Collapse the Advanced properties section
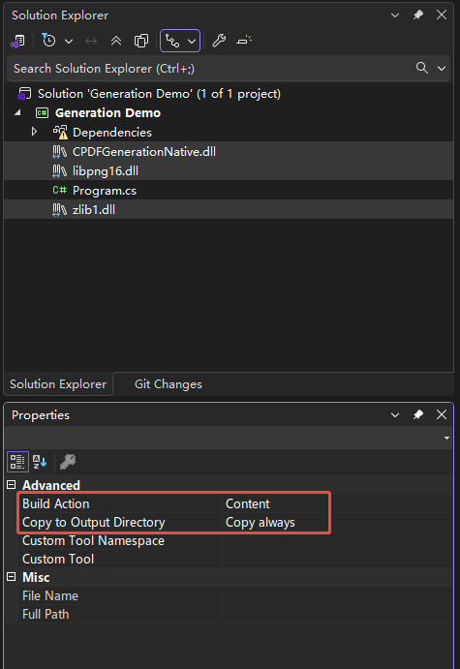This screenshot has width=460, height=669. 12,485
